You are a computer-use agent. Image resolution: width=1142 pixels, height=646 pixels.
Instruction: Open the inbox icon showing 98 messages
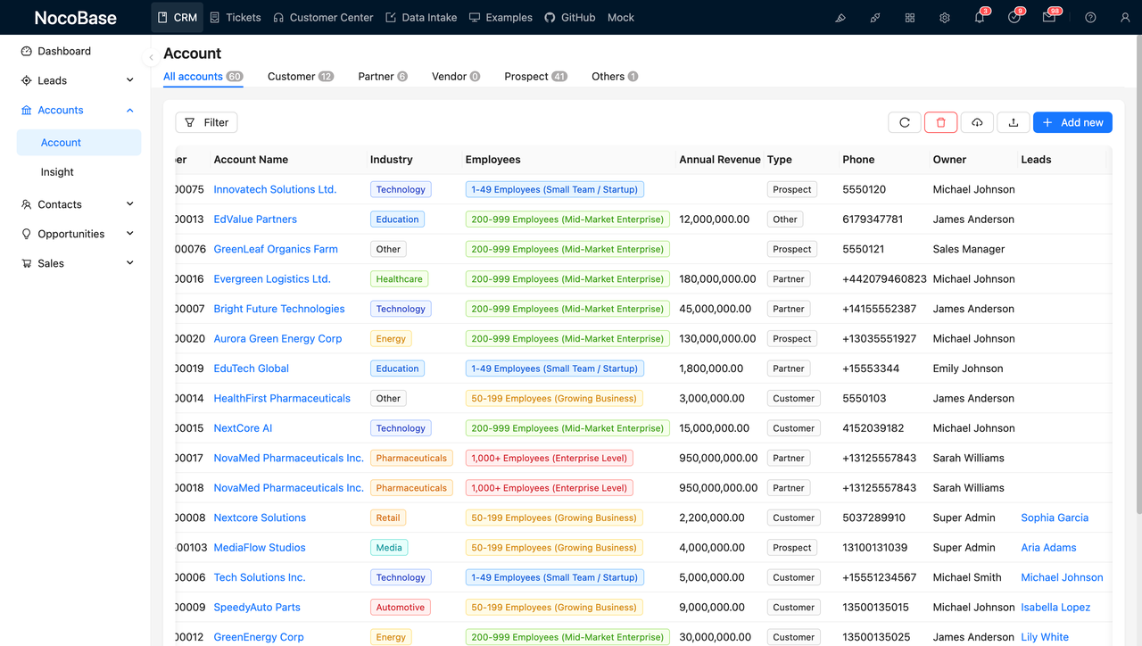pos(1050,17)
